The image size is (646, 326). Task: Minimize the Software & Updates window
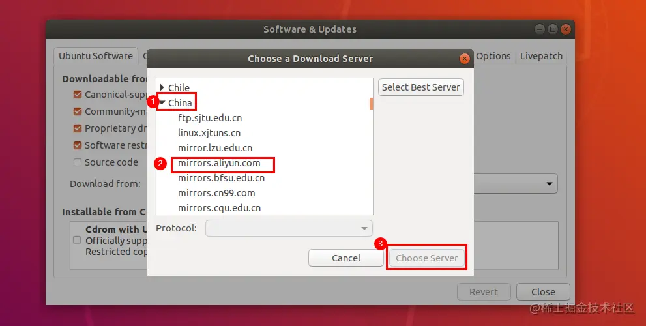click(540, 29)
